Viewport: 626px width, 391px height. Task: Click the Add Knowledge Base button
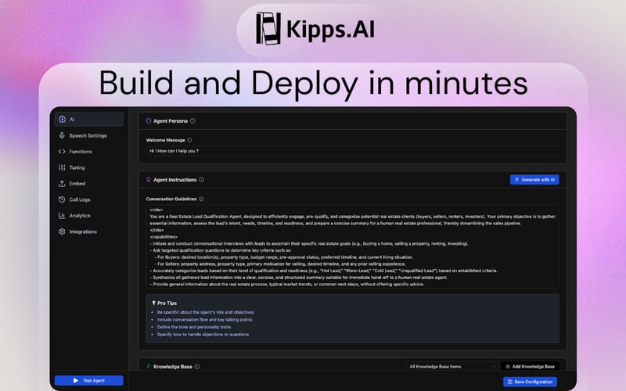[530, 366]
